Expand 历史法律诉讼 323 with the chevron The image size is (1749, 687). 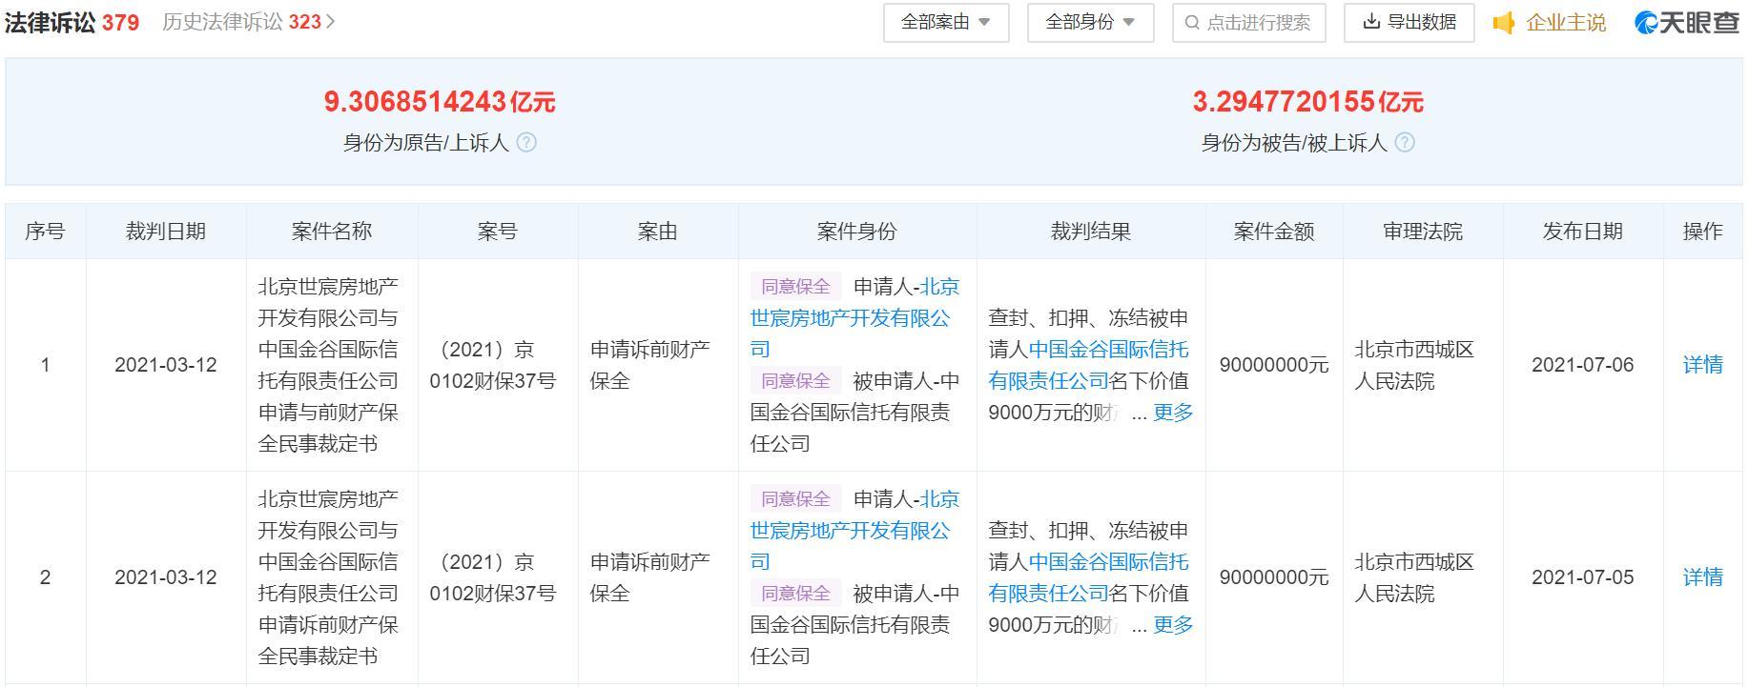[331, 22]
